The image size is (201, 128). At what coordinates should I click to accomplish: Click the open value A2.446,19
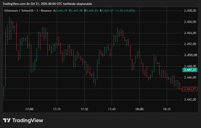60,11
